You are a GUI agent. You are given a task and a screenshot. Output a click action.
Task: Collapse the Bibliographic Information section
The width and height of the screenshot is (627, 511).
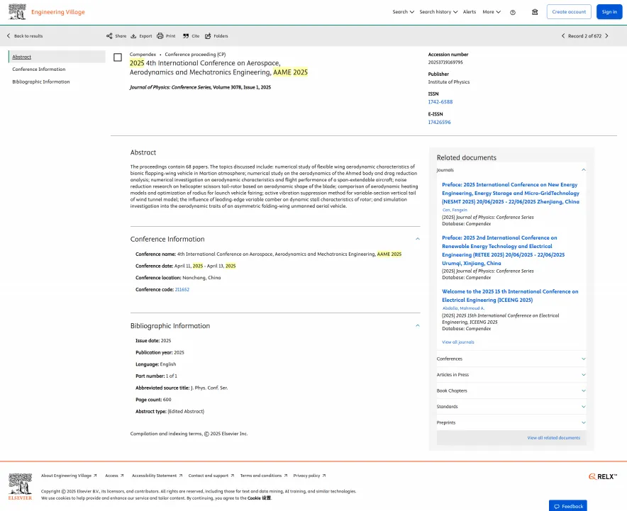pos(418,325)
